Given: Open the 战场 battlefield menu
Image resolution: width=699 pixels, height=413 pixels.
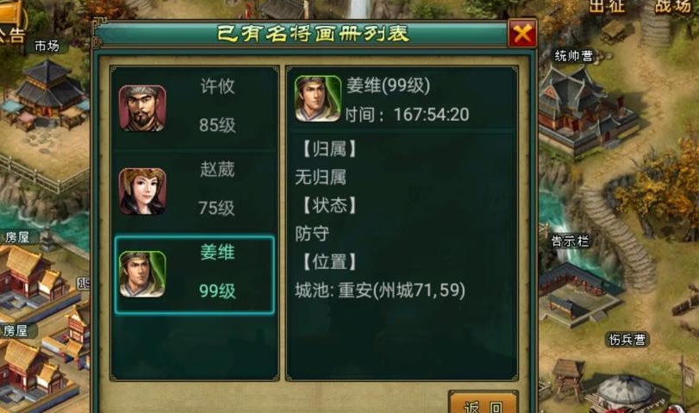Looking at the screenshot, I should [673, 7].
